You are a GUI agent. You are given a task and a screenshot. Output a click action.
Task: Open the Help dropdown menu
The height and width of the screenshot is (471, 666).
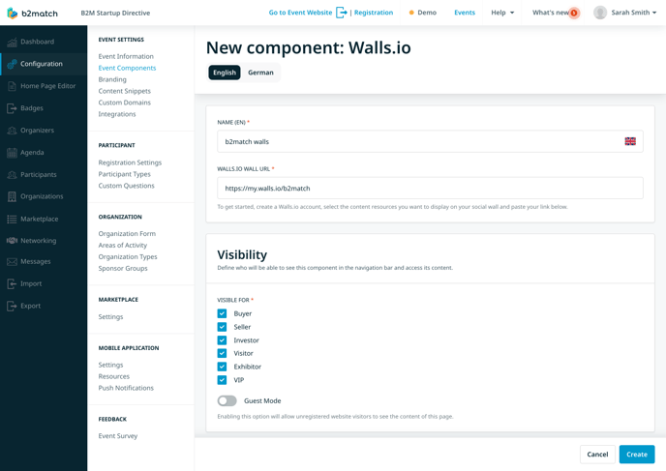click(502, 13)
